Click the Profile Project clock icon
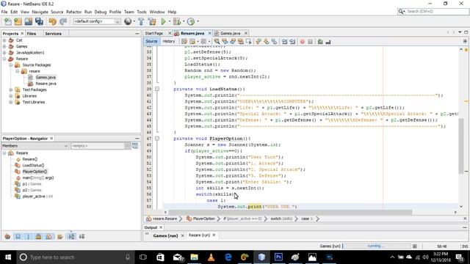Viewport: 470px width, 264px height. (191, 21)
